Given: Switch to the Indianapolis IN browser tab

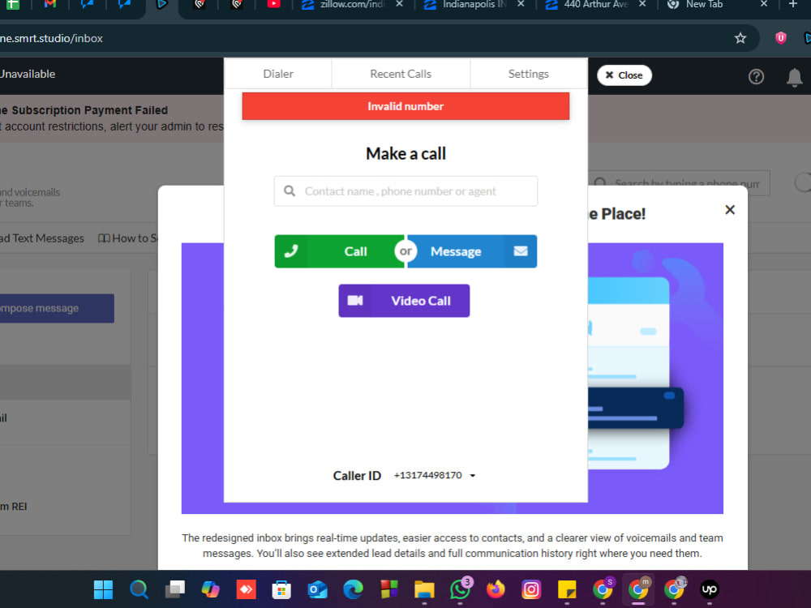Looking at the screenshot, I should tap(473, 5).
